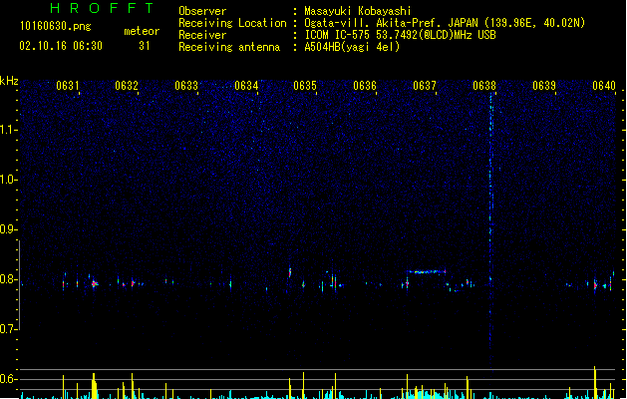
Task: Click the Receiver label
Action: coord(202,35)
